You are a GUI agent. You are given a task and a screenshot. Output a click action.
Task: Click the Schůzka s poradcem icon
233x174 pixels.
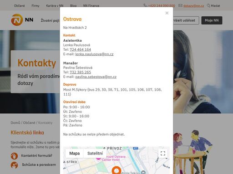[15, 165]
